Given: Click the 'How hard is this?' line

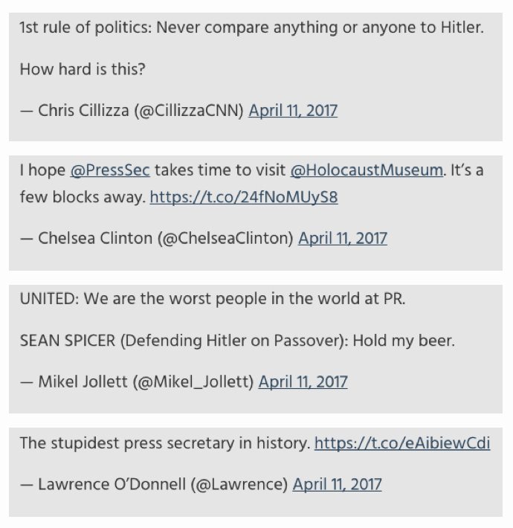Looking at the screenshot, I should pyautogui.click(x=83, y=69).
